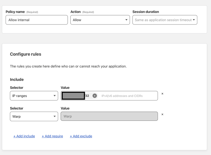Focus the Policy name field 'Allow internal'

click(37, 20)
